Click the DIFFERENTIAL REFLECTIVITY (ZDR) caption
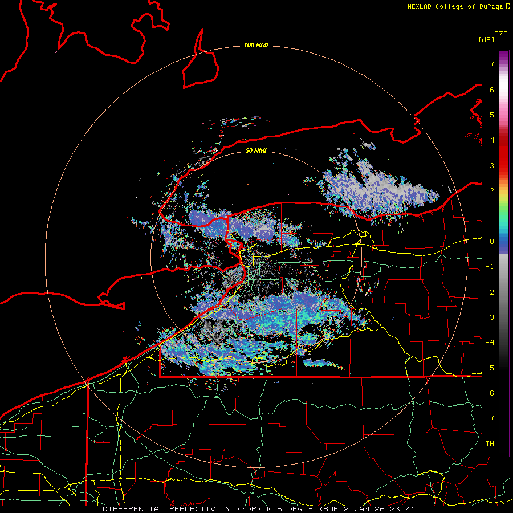Screen dimensions: 513x513 coord(181,509)
